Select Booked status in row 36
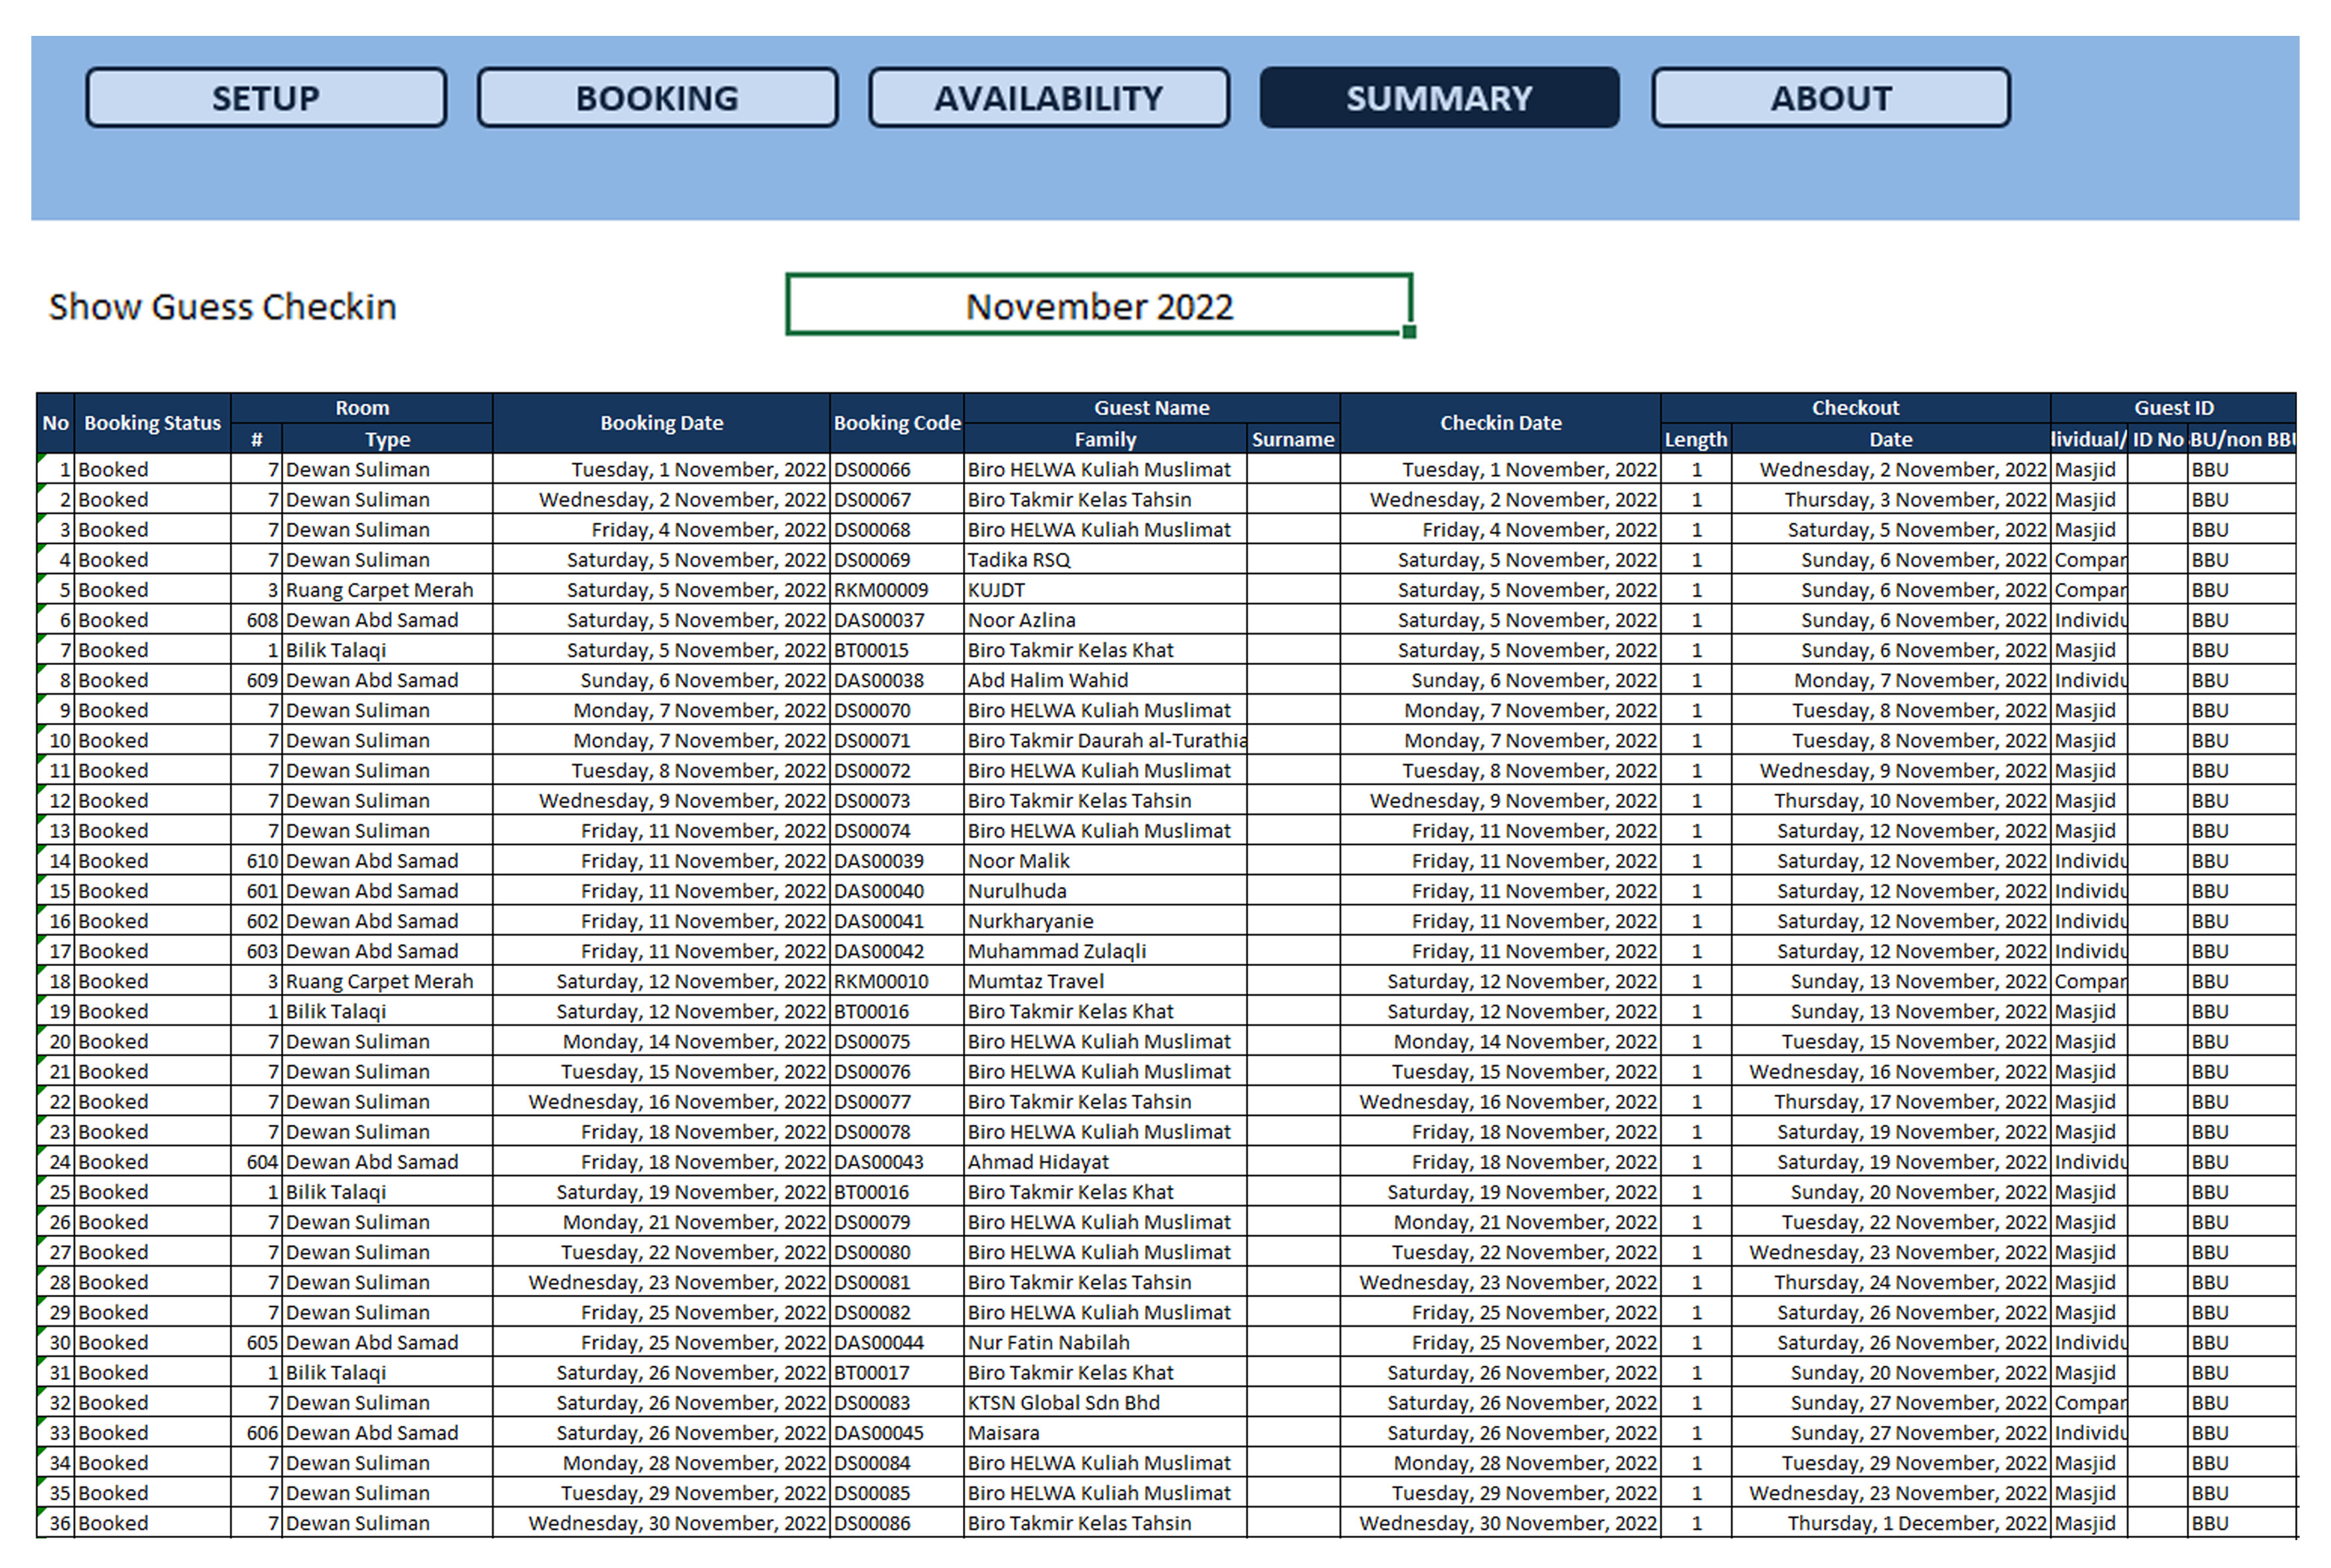2331x1568 pixels. pos(152,1523)
